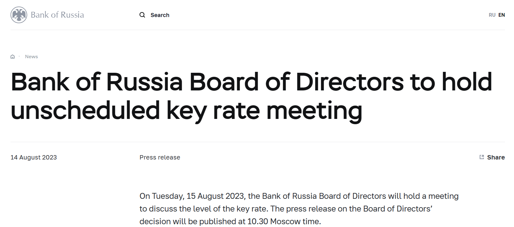Viewport: 514px width, 227px height.
Task: Open the News breadcrumb link
Action: pyautogui.click(x=31, y=57)
